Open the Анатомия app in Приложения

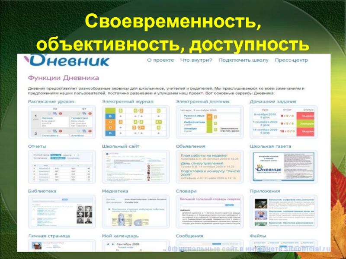(292, 212)
